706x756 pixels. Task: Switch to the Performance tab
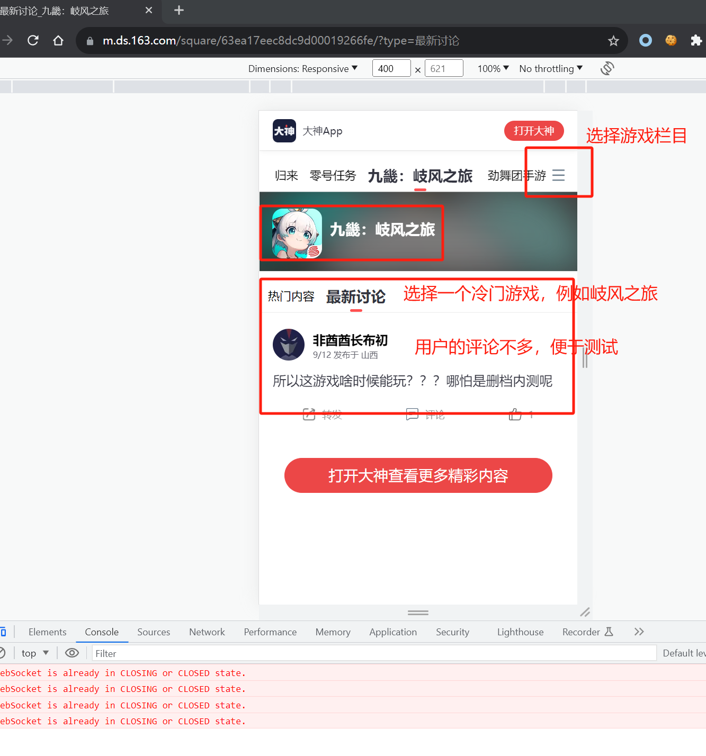(270, 632)
